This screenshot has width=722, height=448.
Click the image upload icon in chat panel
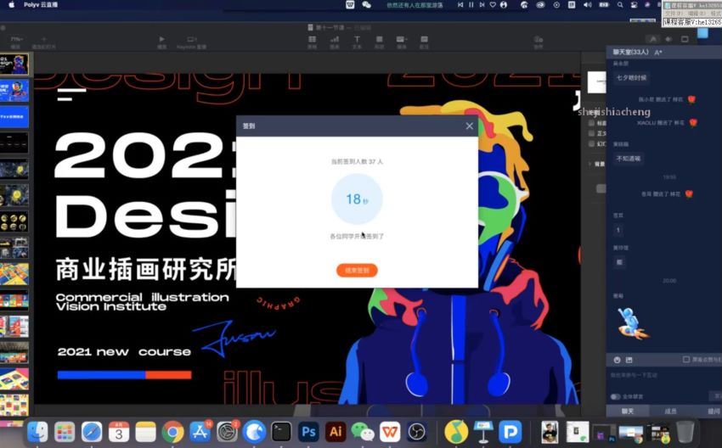[x=629, y=360]
